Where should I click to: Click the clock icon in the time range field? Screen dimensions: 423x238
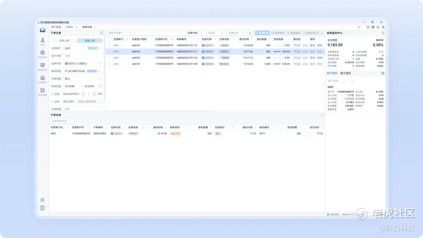100,86
